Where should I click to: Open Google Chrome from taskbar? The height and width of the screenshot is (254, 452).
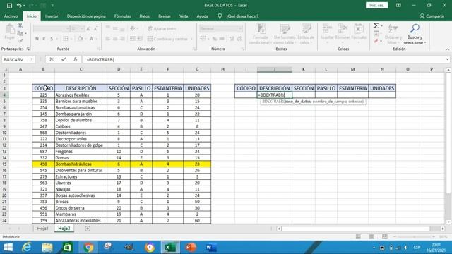(88, 248)
